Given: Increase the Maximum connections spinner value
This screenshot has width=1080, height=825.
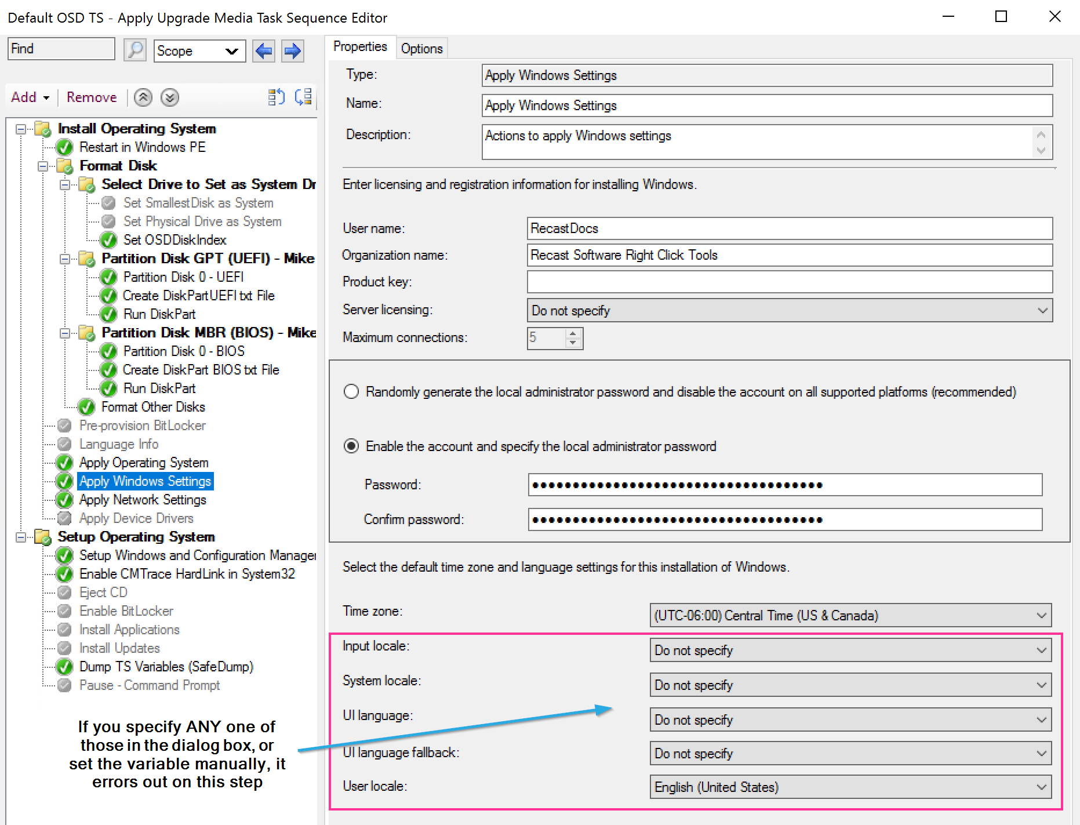Looking at the screenshot, I should click(573, 333).
